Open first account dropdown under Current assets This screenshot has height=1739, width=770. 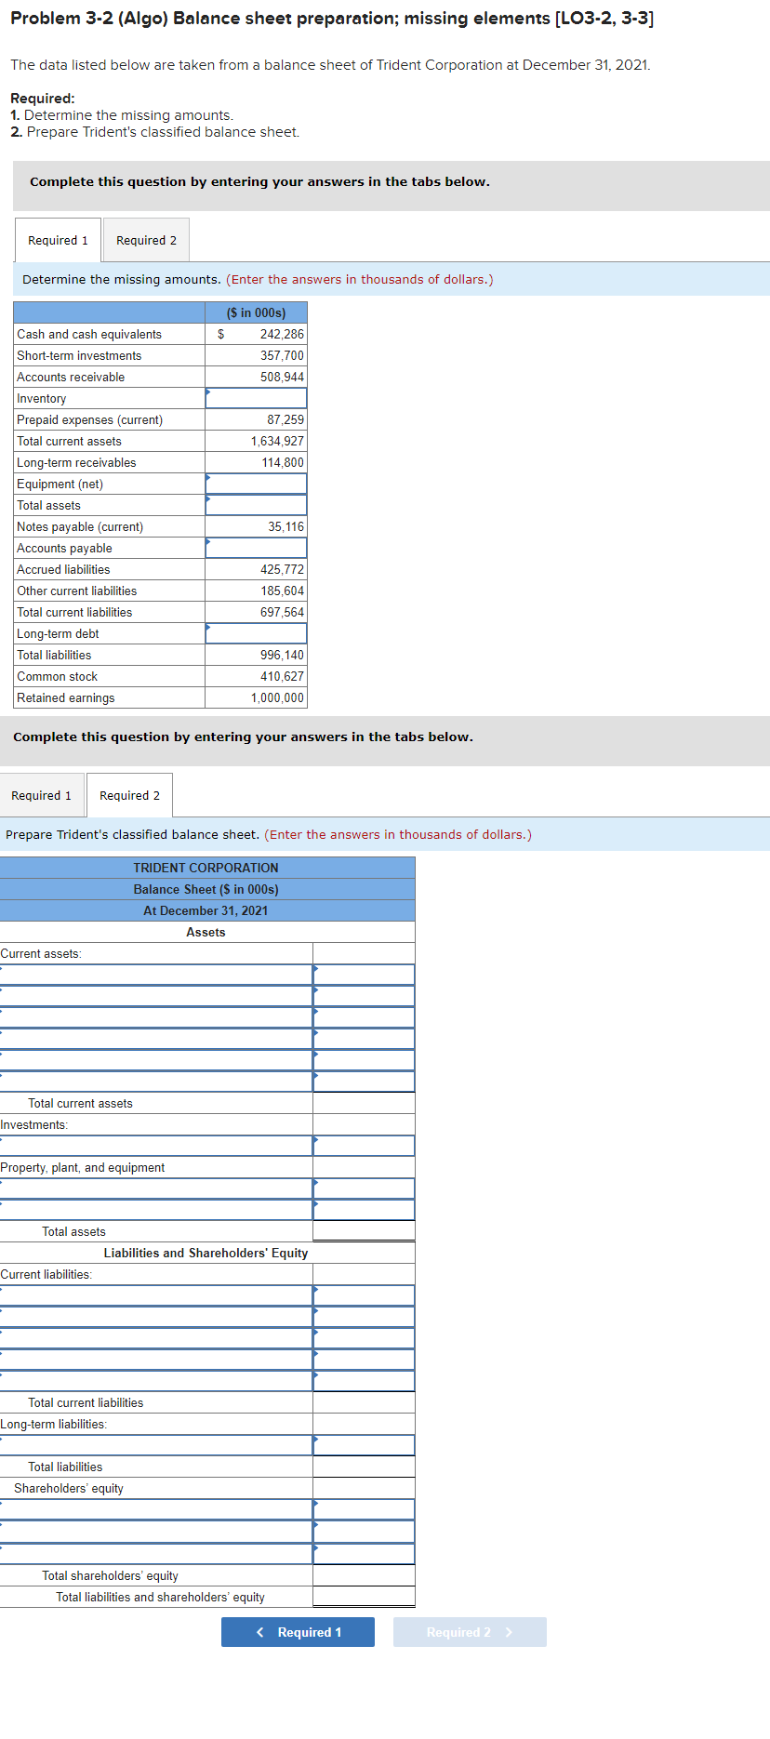click(156, 975)
